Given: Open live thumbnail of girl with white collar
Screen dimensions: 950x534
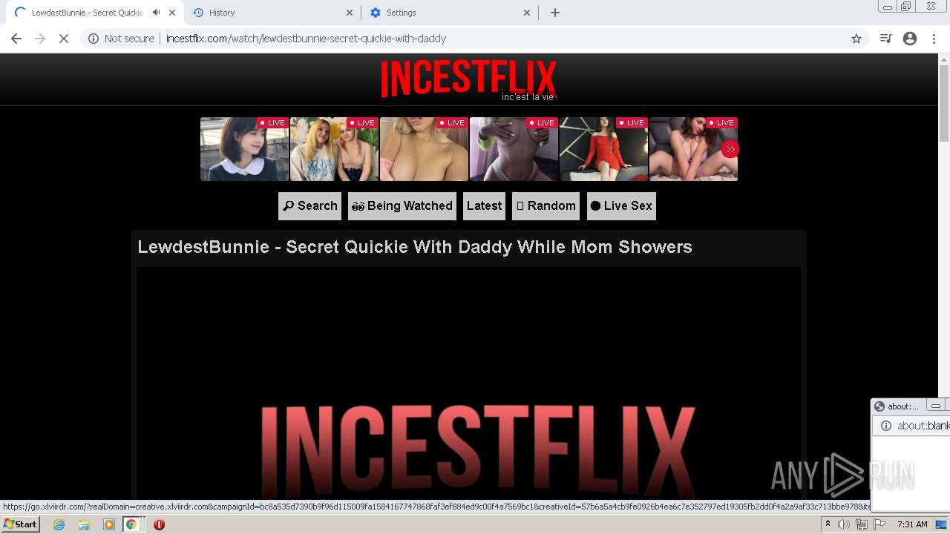Looking at the screenshot, I should click(x=244, y=149).
